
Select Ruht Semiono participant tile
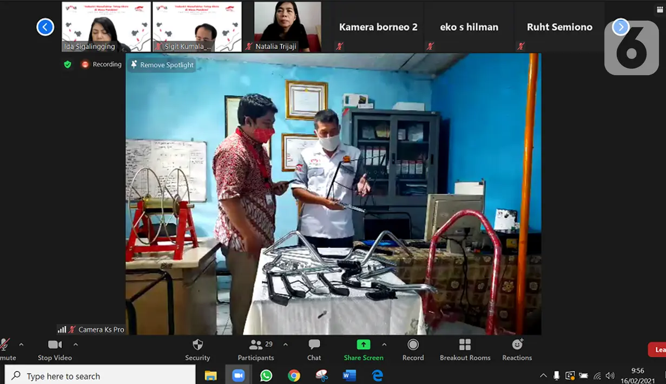[x=559, y=27]
